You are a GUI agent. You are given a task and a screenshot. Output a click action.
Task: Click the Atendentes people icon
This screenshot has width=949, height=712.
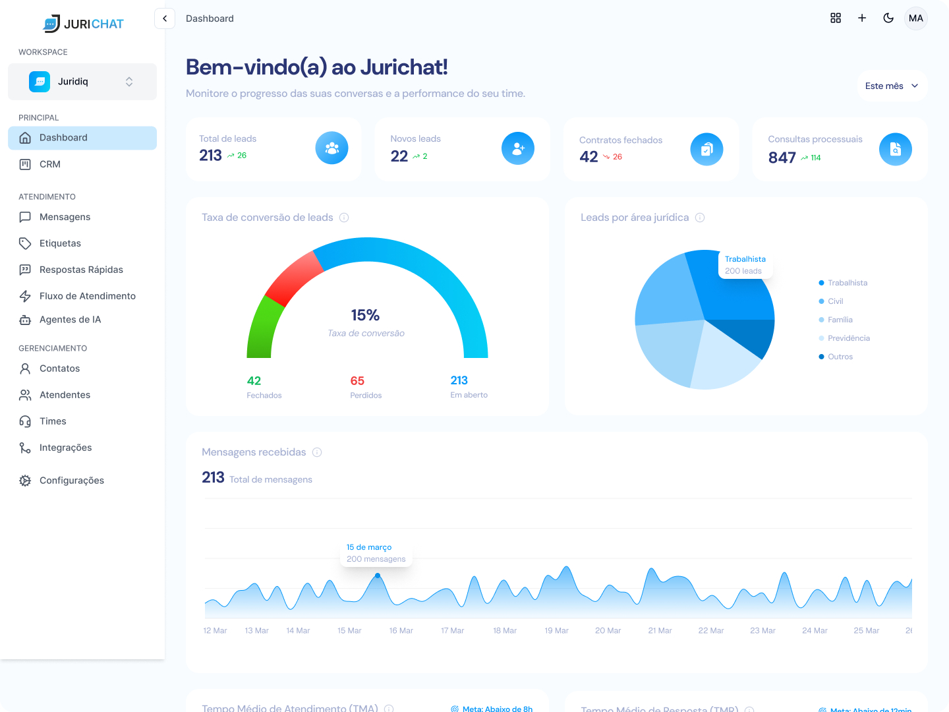click(25, 395)
